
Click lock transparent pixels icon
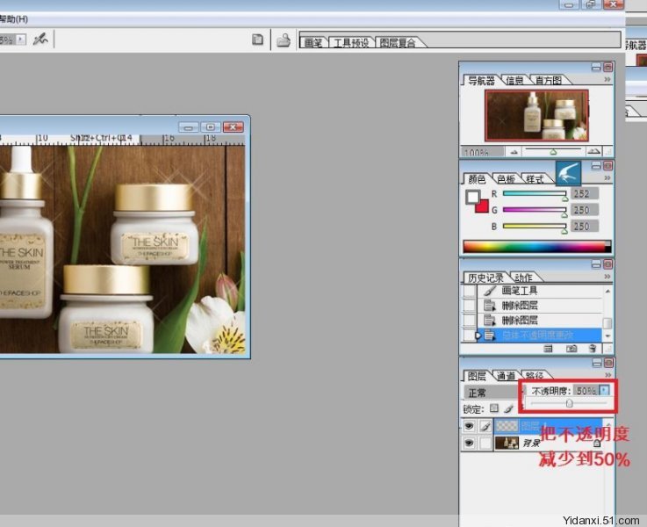pos(494,408)
